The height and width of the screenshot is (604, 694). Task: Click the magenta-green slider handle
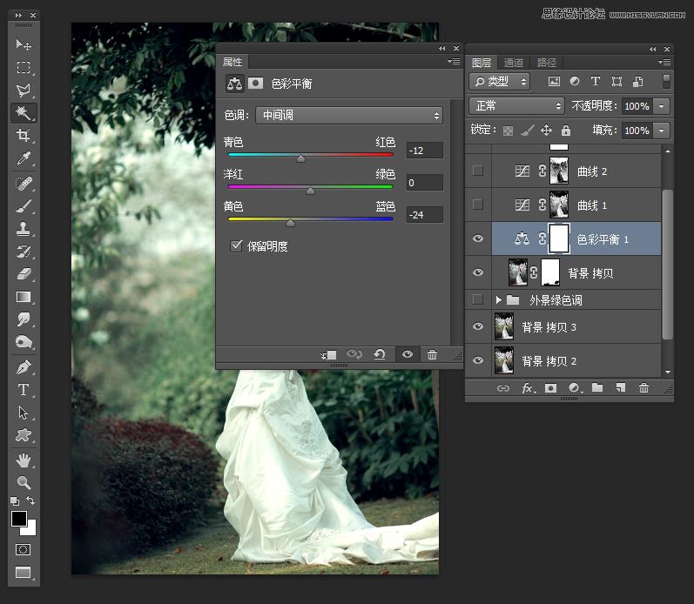coord(310,191)
